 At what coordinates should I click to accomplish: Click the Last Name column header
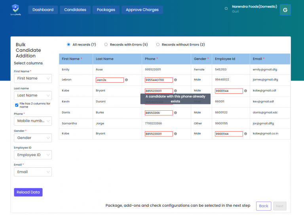tap(117, 59)
